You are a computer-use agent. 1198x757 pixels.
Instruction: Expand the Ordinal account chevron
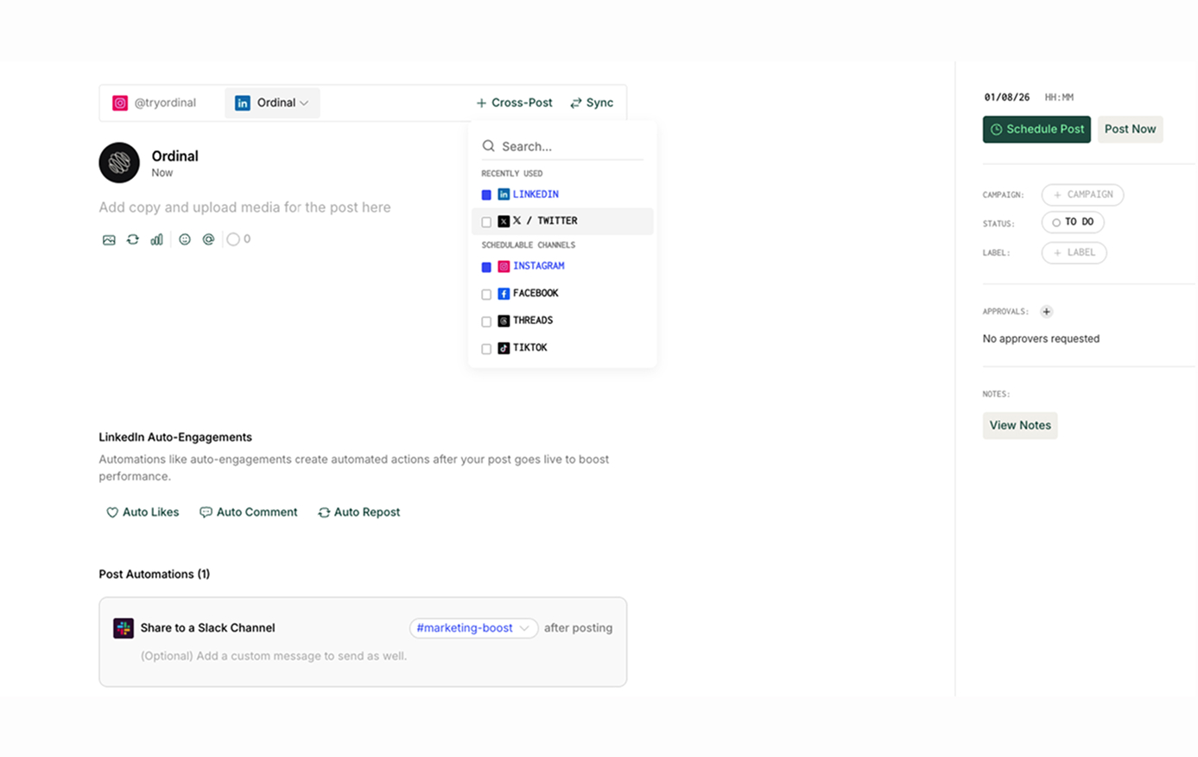coord(304,103)
